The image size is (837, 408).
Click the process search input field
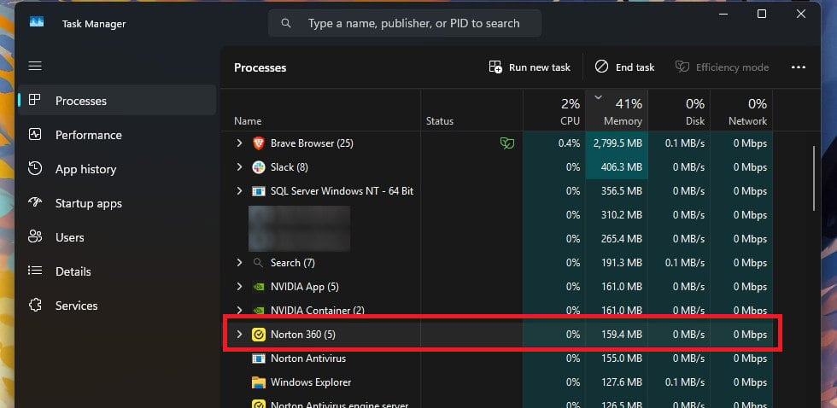(405, 23)
